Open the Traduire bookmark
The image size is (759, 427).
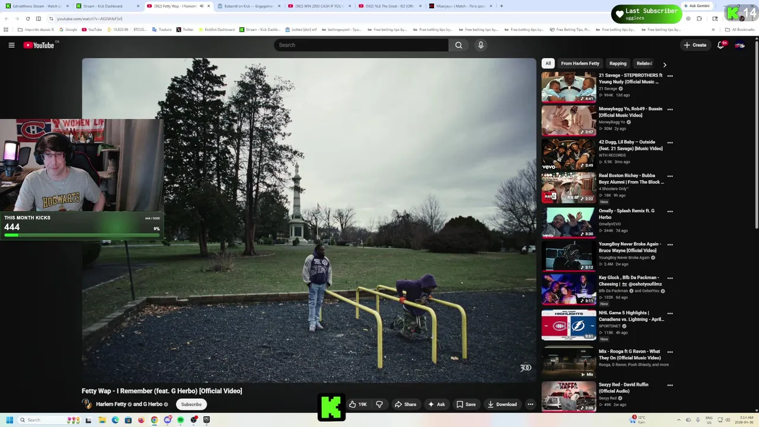pos(162,30)
